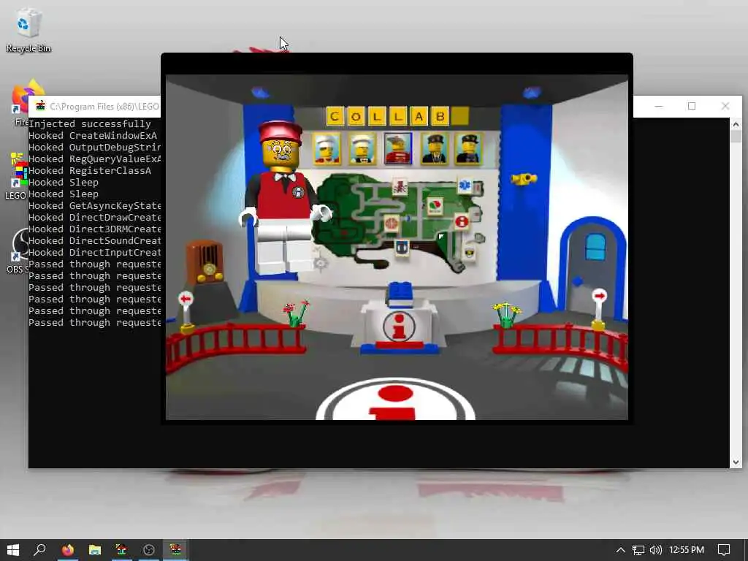Open volume speaker tray icon
This screenshot has width=748, height=561.
[x=656, y=550]
